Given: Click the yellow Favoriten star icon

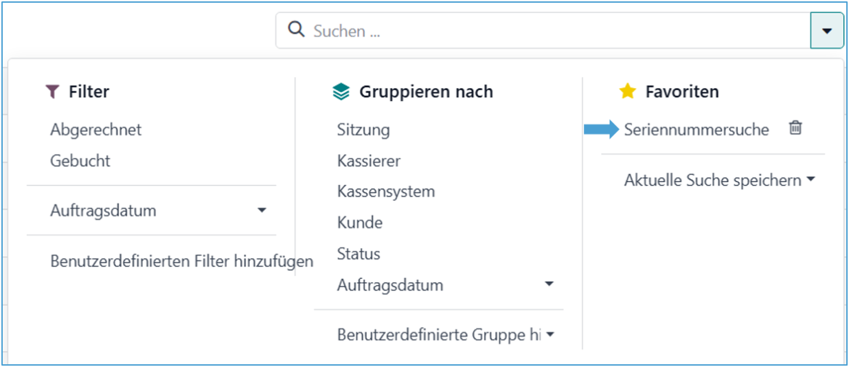Looking at the screenshot, I should pyautogui.click(x=627, y=91).
